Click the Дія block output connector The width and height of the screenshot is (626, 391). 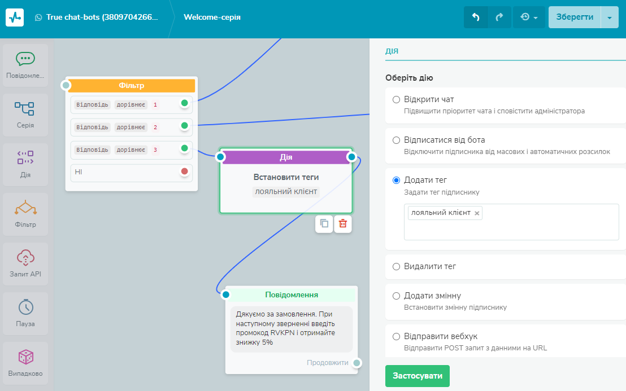point(352,157)
